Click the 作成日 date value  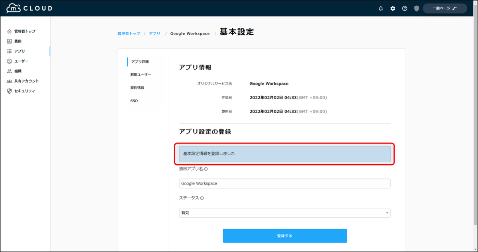tap(288, 97)
